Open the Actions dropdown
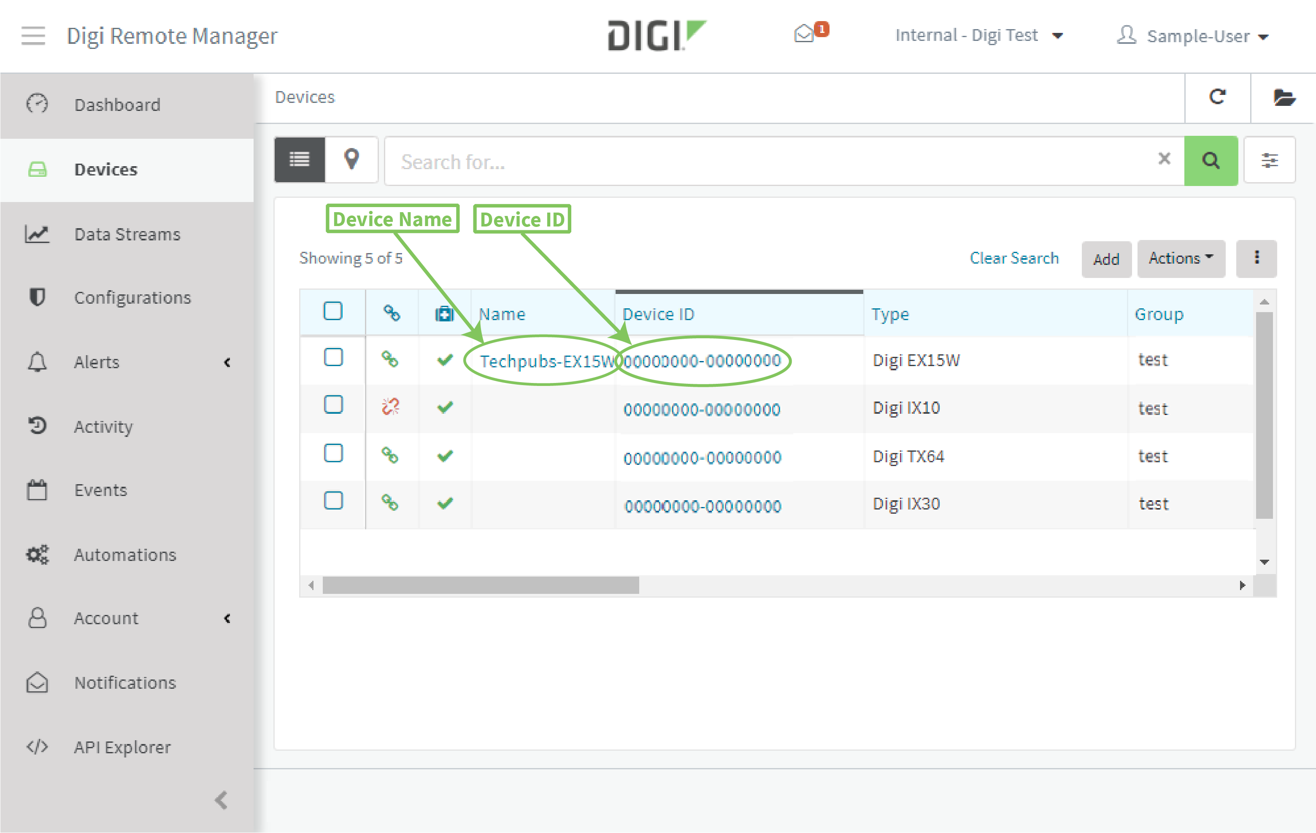This screenshot has height=833, width=1316. tap(1181, 259)
